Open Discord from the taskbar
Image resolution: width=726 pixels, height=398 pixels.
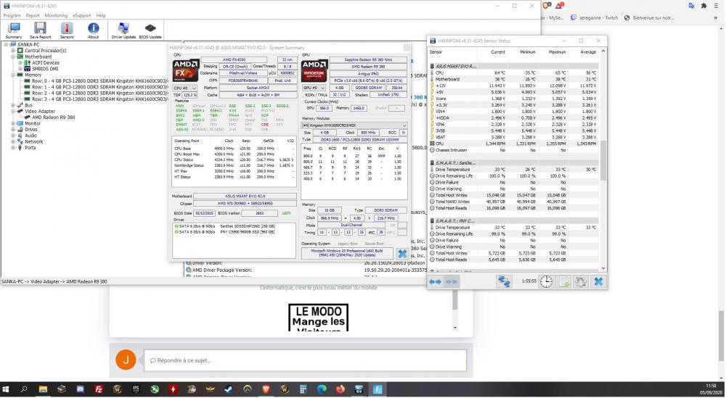pos(80,390)
